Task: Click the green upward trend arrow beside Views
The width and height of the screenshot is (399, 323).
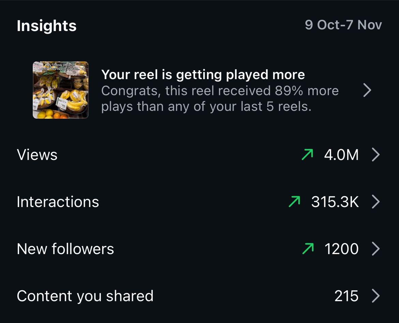Action: pyautogui.click(x=307, y=155)
